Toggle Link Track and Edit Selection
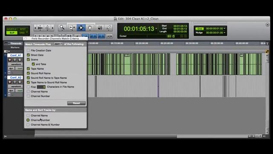Image resolution: width=273 pixels, height=154 pixels. (102, 36)
